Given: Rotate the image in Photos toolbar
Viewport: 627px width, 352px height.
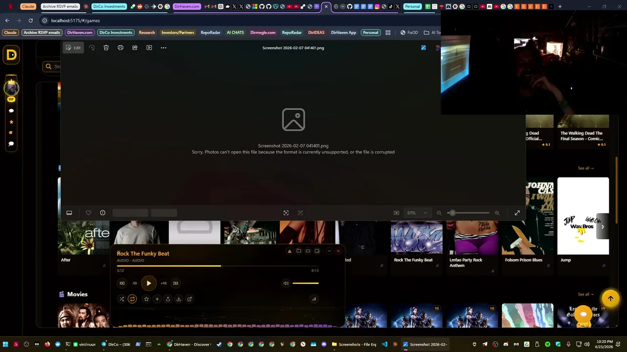Looking at the screenshot, I should (x=92, y=47).
